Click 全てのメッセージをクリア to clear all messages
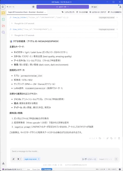123x171 pixels. click(x=98, y=12)
